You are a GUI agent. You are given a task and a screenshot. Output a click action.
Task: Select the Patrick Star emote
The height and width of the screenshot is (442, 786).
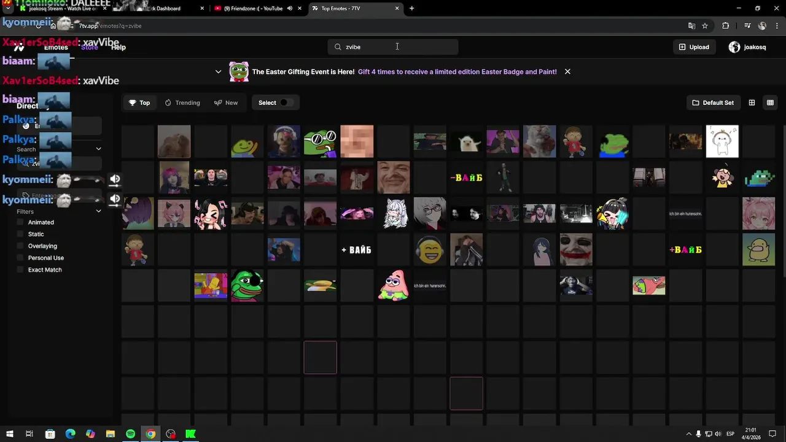tap(394, 286)
